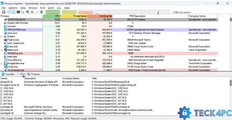Select the System Idle Process row

109,23
